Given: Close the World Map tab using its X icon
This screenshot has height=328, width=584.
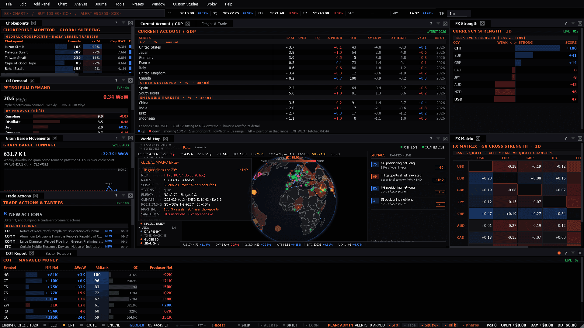Looking at the screenshot, I should (x=165, y=139).
